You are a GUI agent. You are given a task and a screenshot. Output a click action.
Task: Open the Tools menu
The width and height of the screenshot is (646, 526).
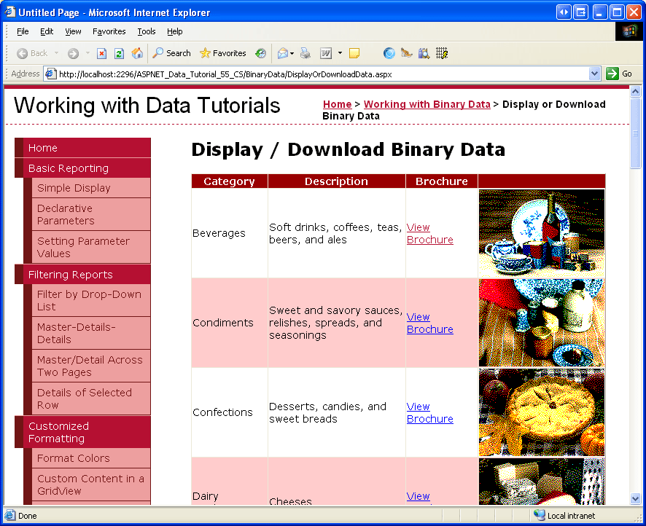click(x=147, y=31)
